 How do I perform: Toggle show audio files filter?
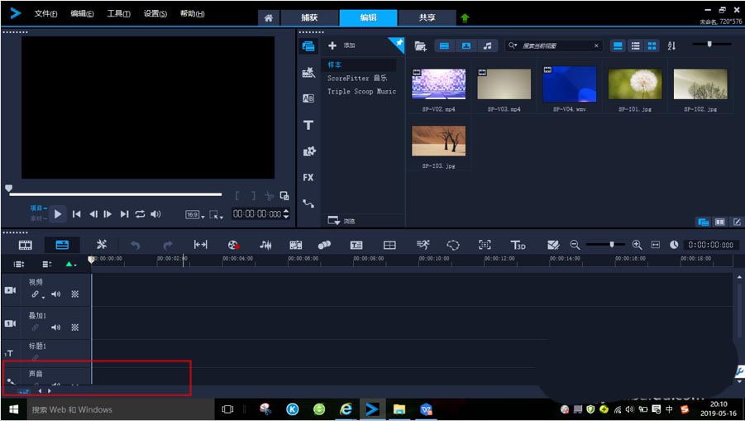coord(488,45)
